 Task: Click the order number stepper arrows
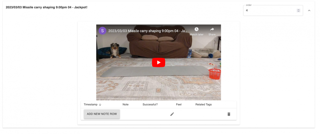click(x=298, y=10)
